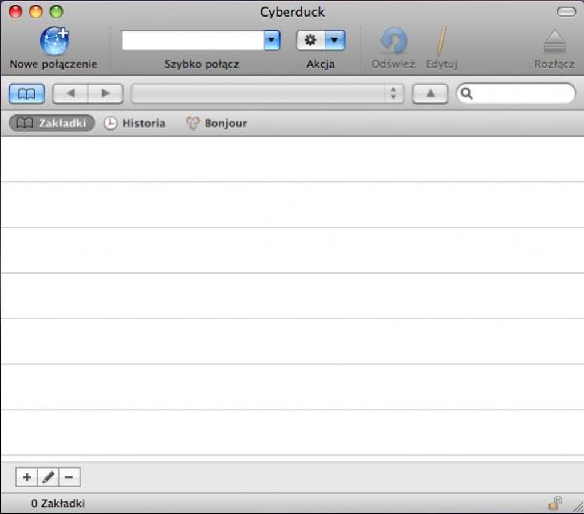
Task: Switch to the Bonjour tab
Action: (x=216, y=123)
